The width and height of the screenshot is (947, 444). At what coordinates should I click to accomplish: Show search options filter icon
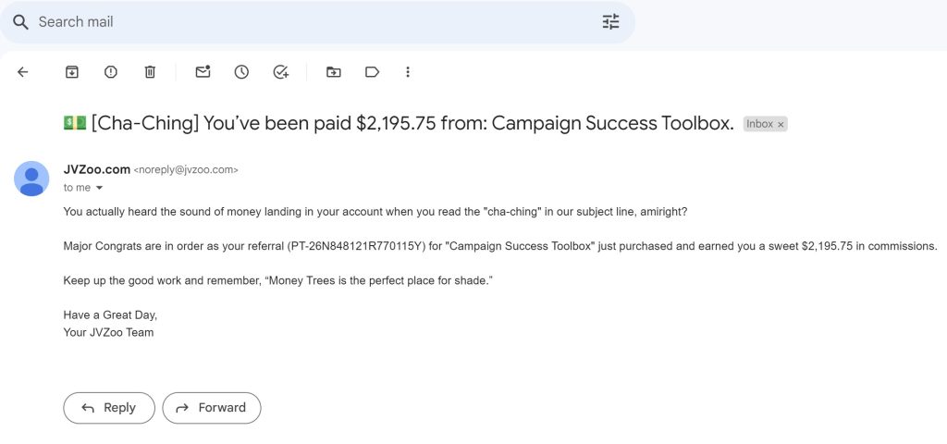click(610, 22)
